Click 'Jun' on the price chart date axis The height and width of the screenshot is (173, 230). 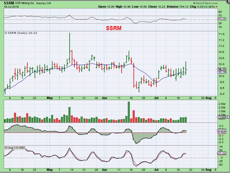point(104,98)
